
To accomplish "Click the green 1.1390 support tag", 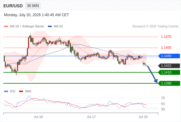I will [x=169, y=83].
